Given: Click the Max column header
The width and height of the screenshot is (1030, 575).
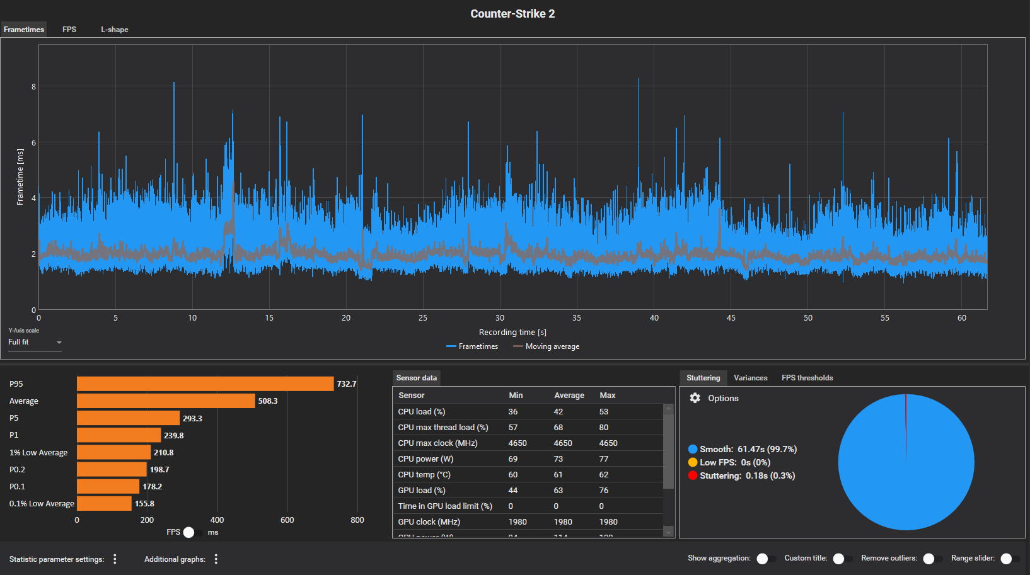Looking at the screenshot, I should [x=608, y=396].
